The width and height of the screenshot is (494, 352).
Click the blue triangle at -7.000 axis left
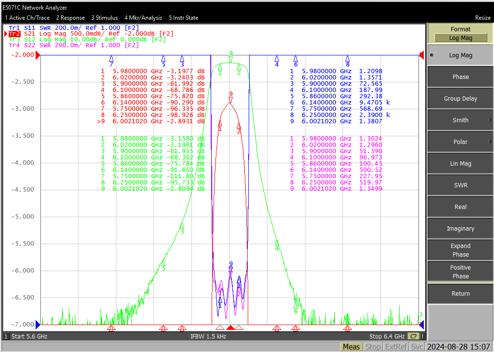click(x=38, y=324)
